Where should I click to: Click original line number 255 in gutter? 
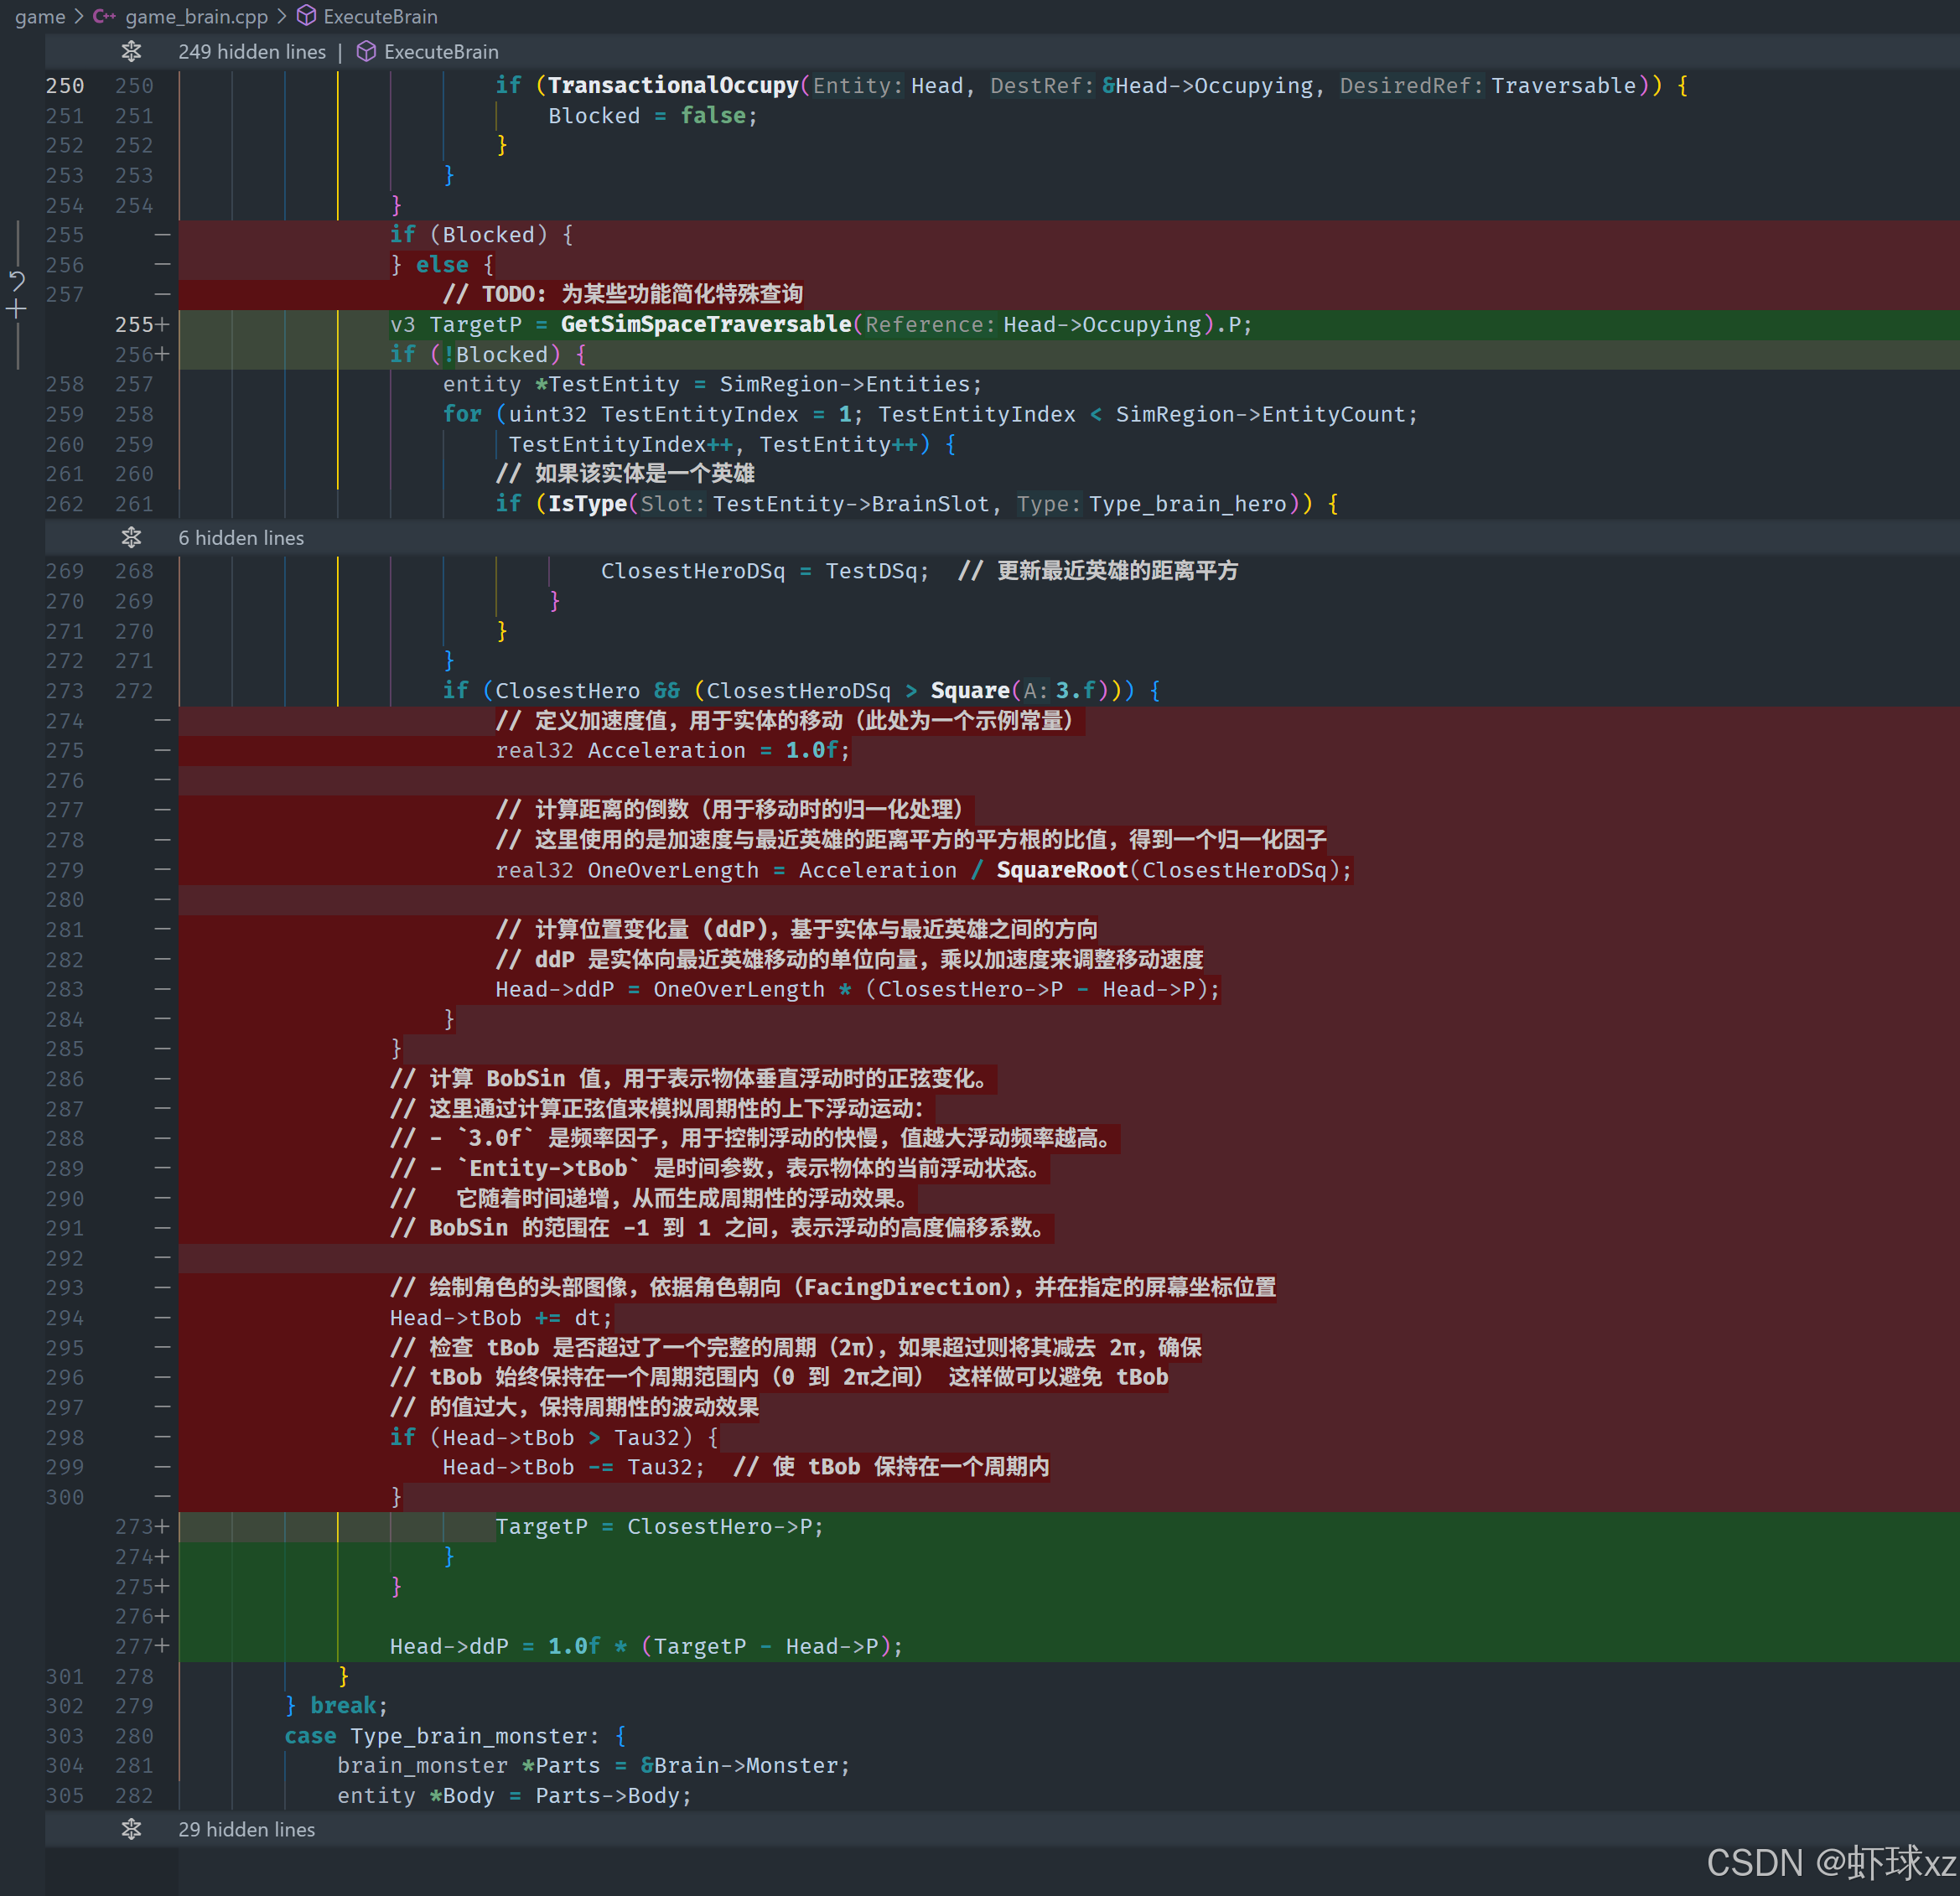[x=65, y=235]
